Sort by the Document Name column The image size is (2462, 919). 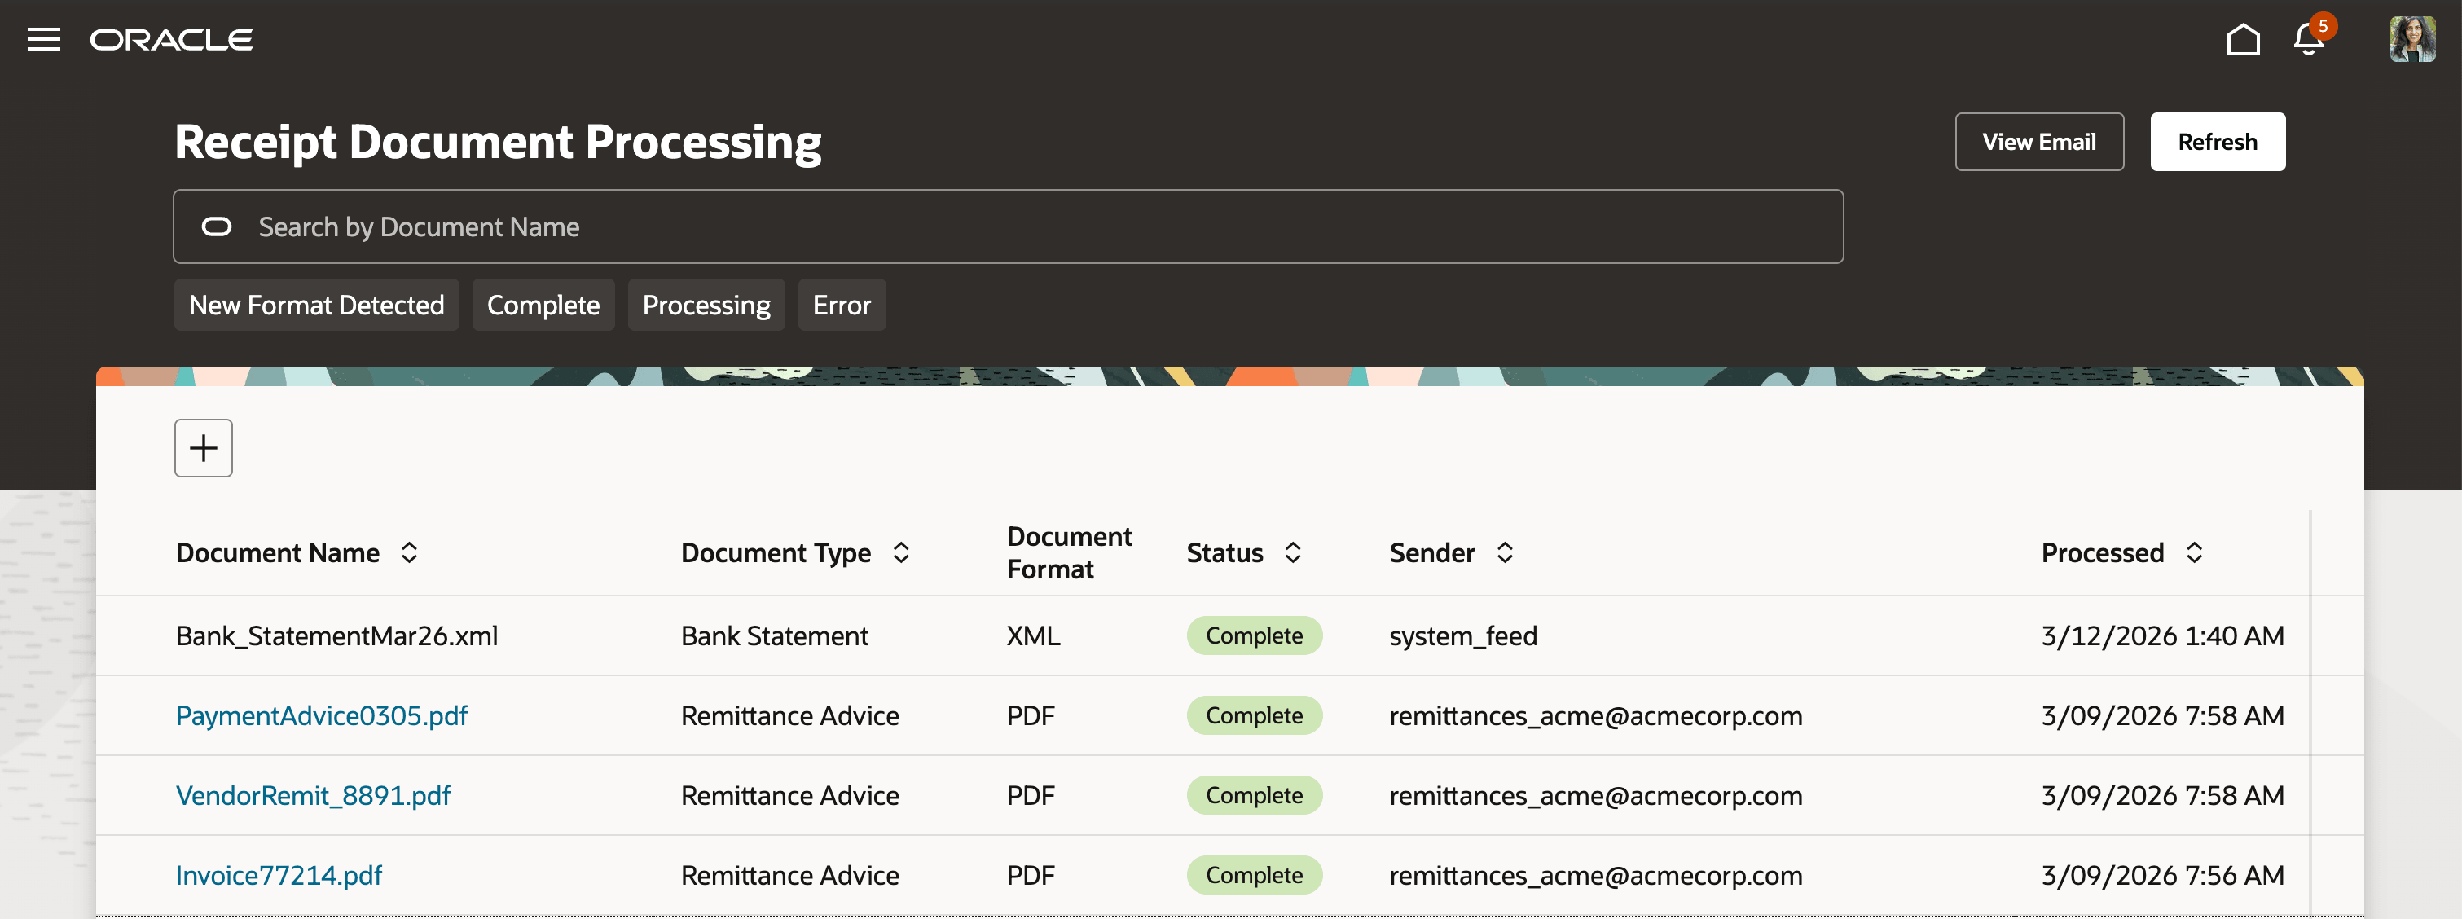click(x=410, y=552)
